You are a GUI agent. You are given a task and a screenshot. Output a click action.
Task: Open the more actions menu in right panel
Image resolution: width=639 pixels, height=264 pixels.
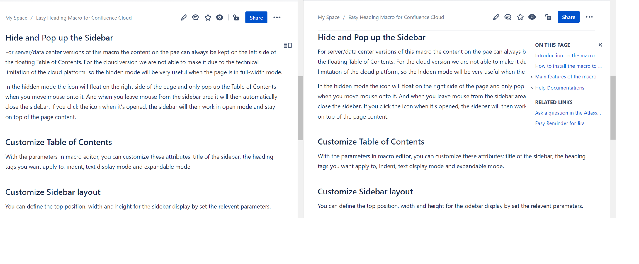[x=589, y=17]
